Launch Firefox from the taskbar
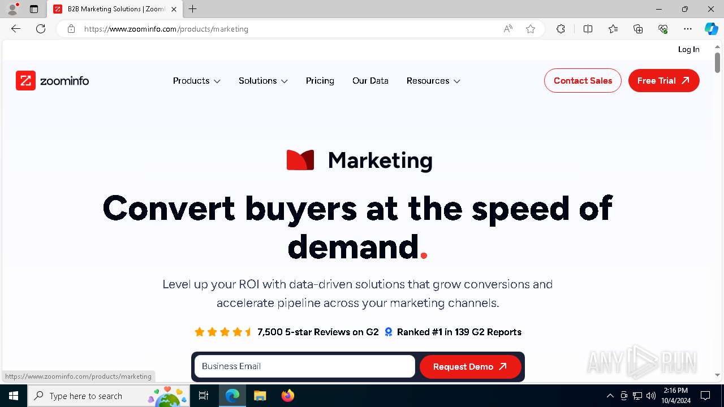Viewport: 724px width, 407px height. pyautogui.click(x=287, y=396)
